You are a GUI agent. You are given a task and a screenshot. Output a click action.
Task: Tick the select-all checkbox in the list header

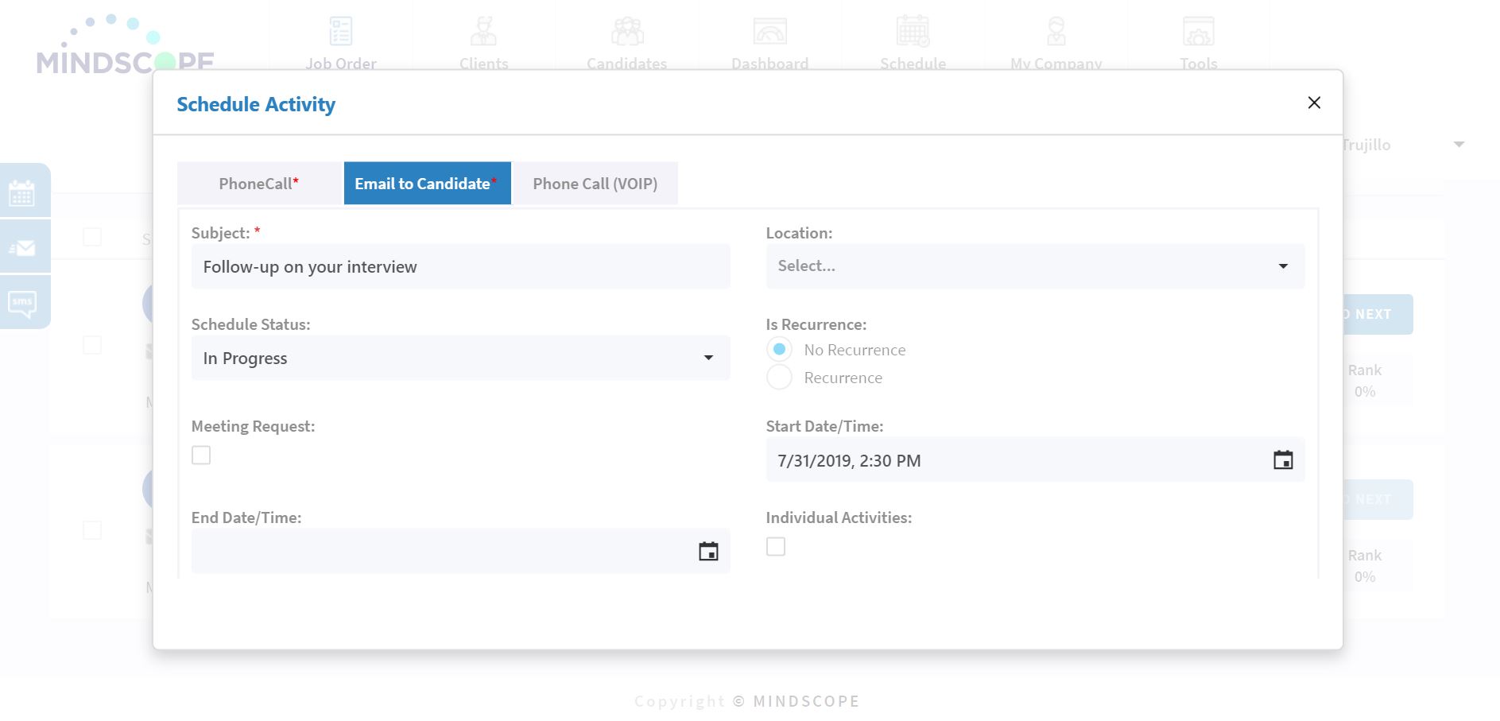pos(92,237)
